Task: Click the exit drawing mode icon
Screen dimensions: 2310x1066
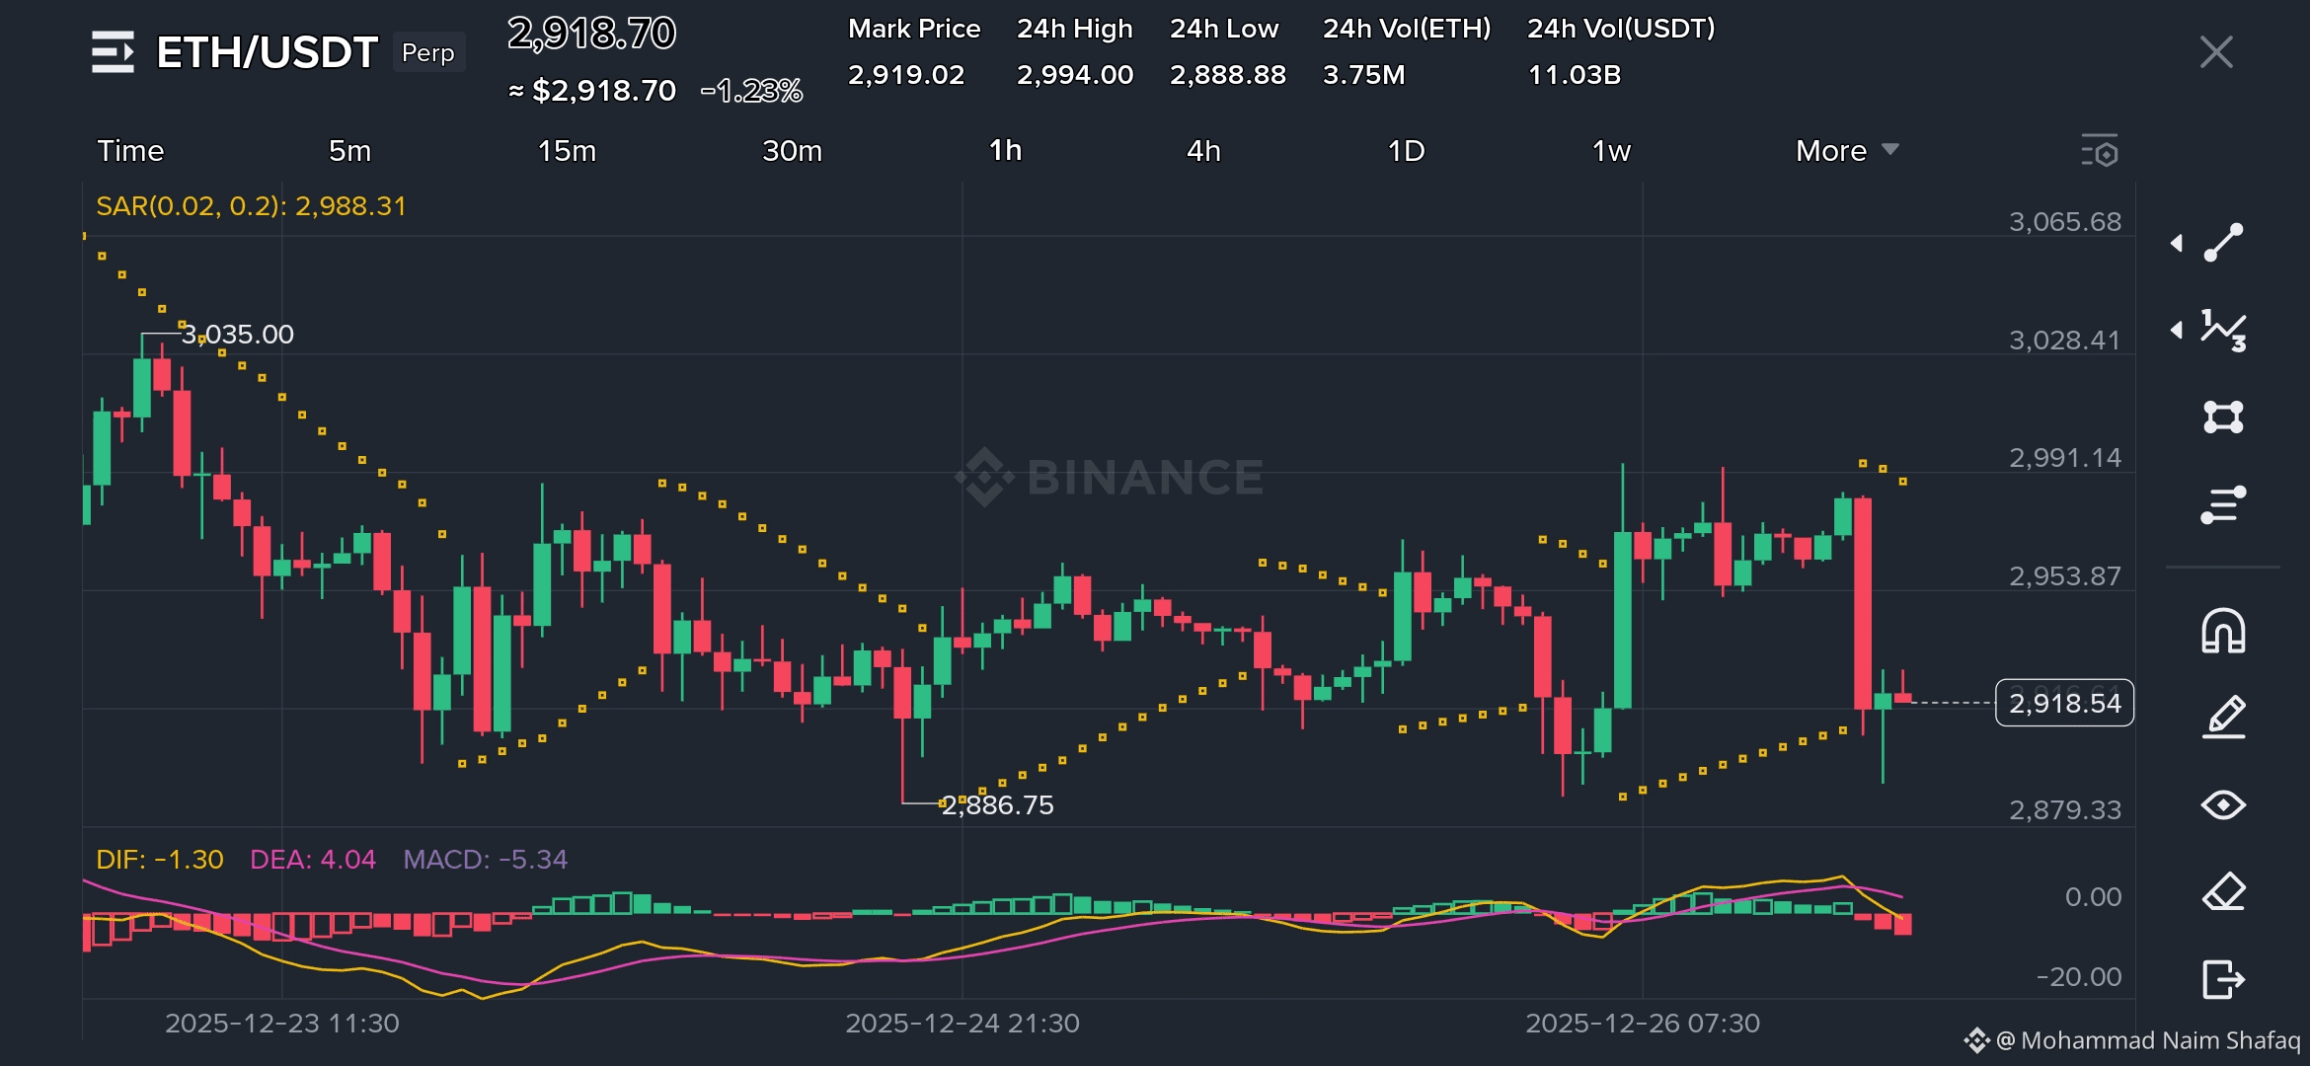Action: [2223, 979]
